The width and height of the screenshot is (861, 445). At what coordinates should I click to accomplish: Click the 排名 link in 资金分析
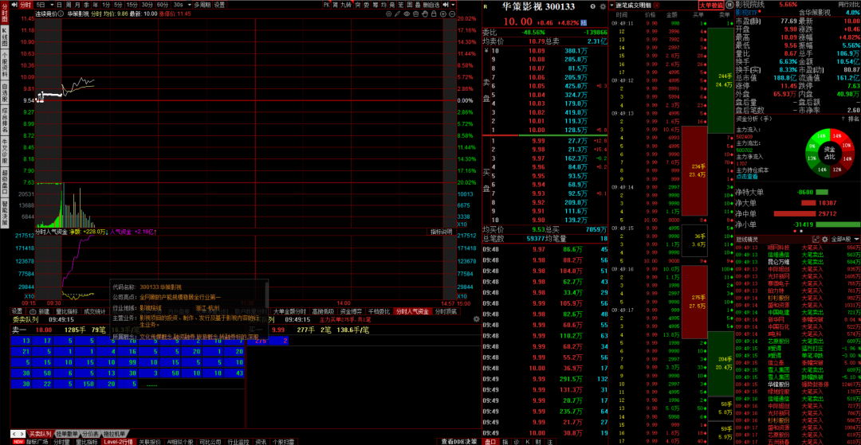click(854, 118)
